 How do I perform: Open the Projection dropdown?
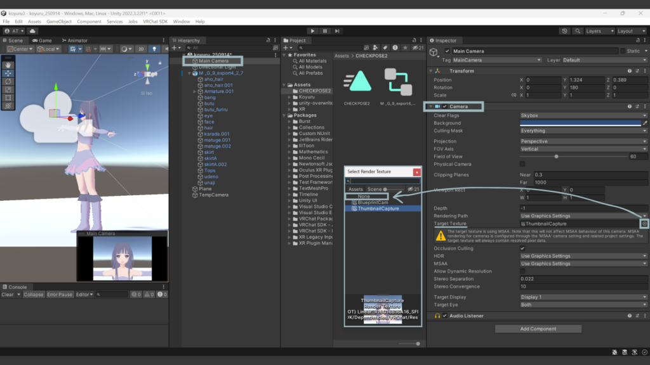[583, 141]
